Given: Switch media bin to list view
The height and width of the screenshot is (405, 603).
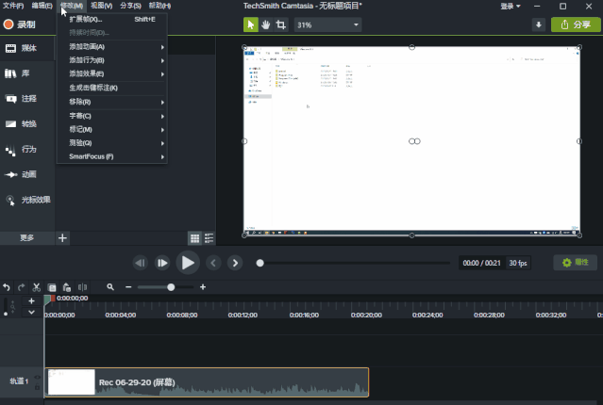Looking at the screenshot, I should click(x=209, y=238).
